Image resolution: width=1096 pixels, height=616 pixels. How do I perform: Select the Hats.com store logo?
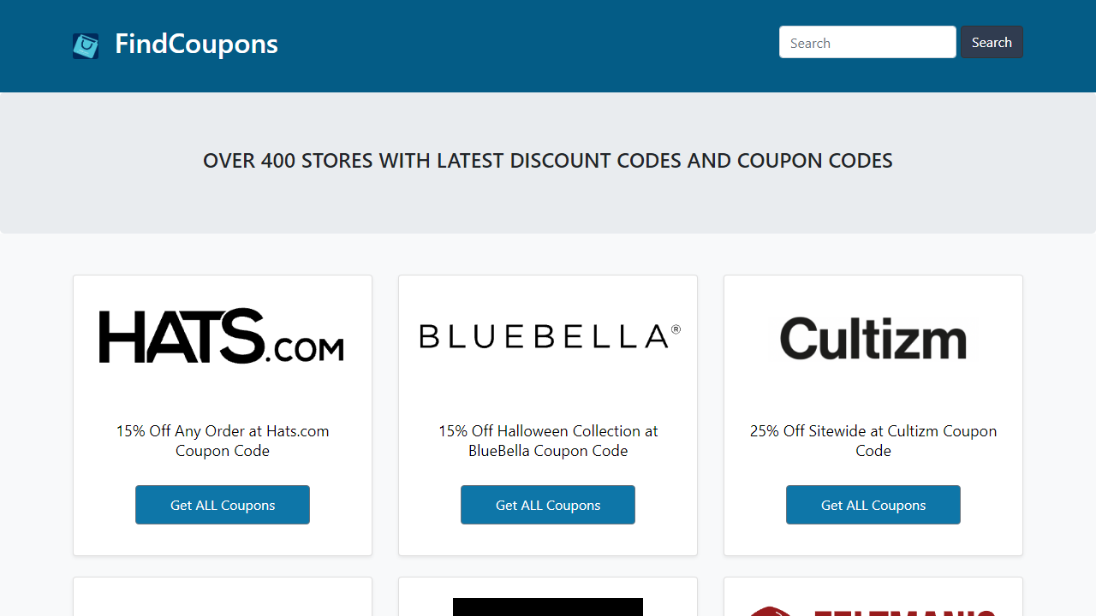pyautogui.click(x=222, y=335)
